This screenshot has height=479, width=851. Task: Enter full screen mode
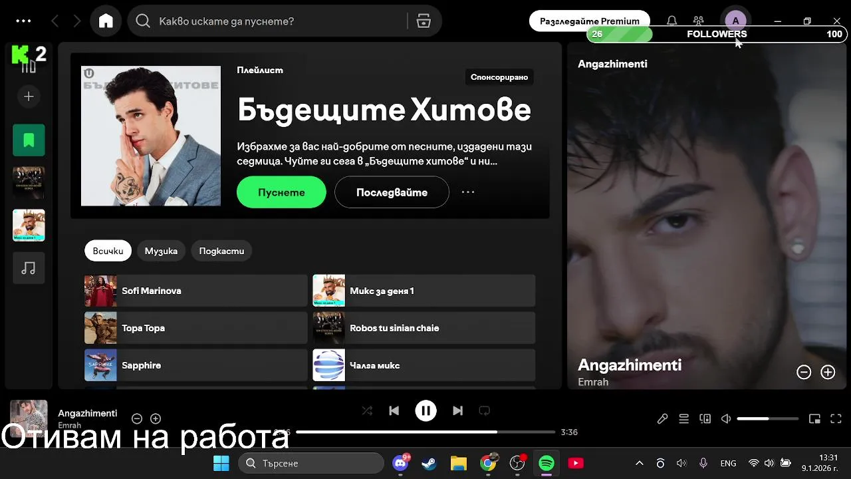(836, 418)
